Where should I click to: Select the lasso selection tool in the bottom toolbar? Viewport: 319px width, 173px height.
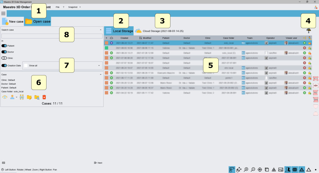(x=232, y=170)
